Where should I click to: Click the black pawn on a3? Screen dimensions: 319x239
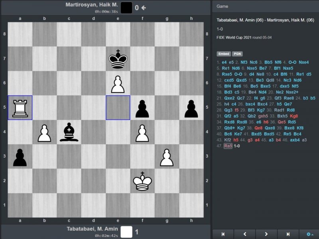(20, 157)
